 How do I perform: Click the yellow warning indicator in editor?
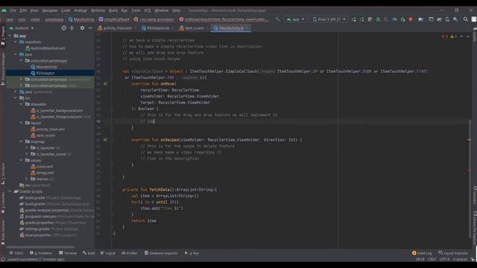[454, 36]
